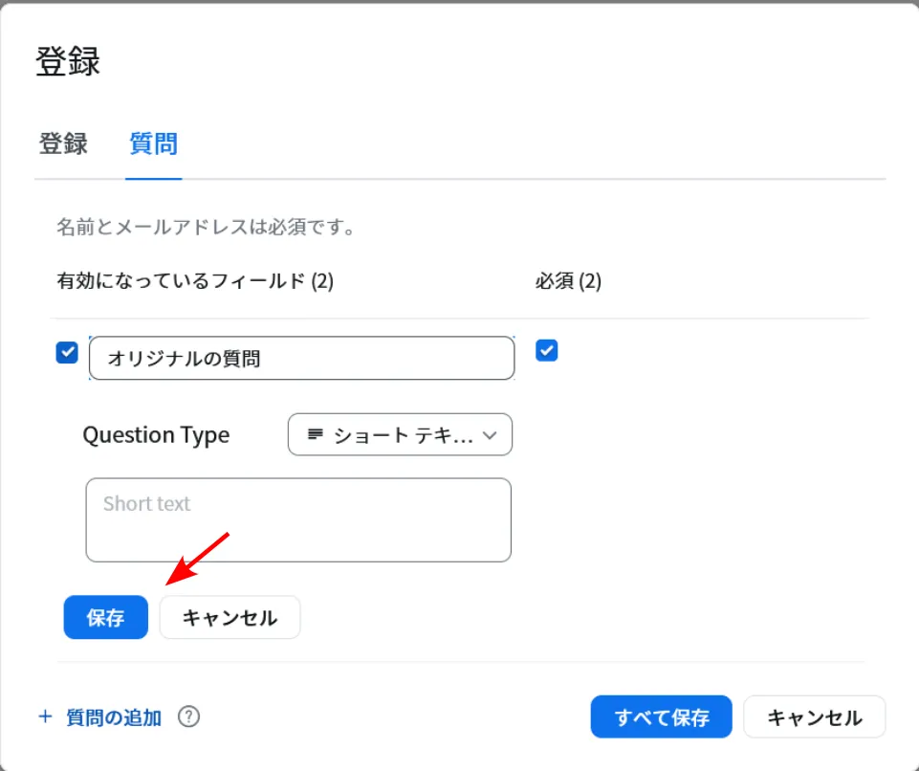Uncheck the 必須 column checkbox
Image resolution: width=919 pixels, height=771 pixels.
click(x=547, y=351)
